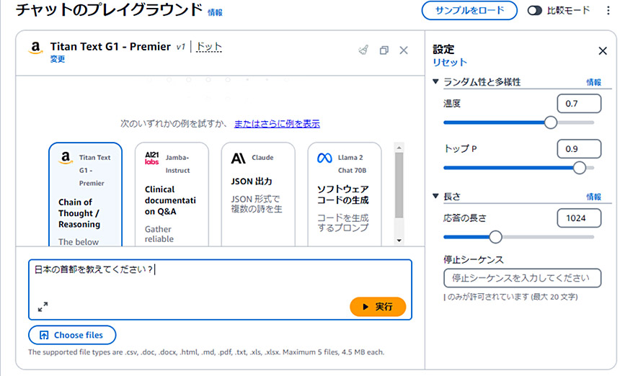The image size is (620, 376).
Task: Click the expand prompt box arrows icon
Action: tap(43, 307)
